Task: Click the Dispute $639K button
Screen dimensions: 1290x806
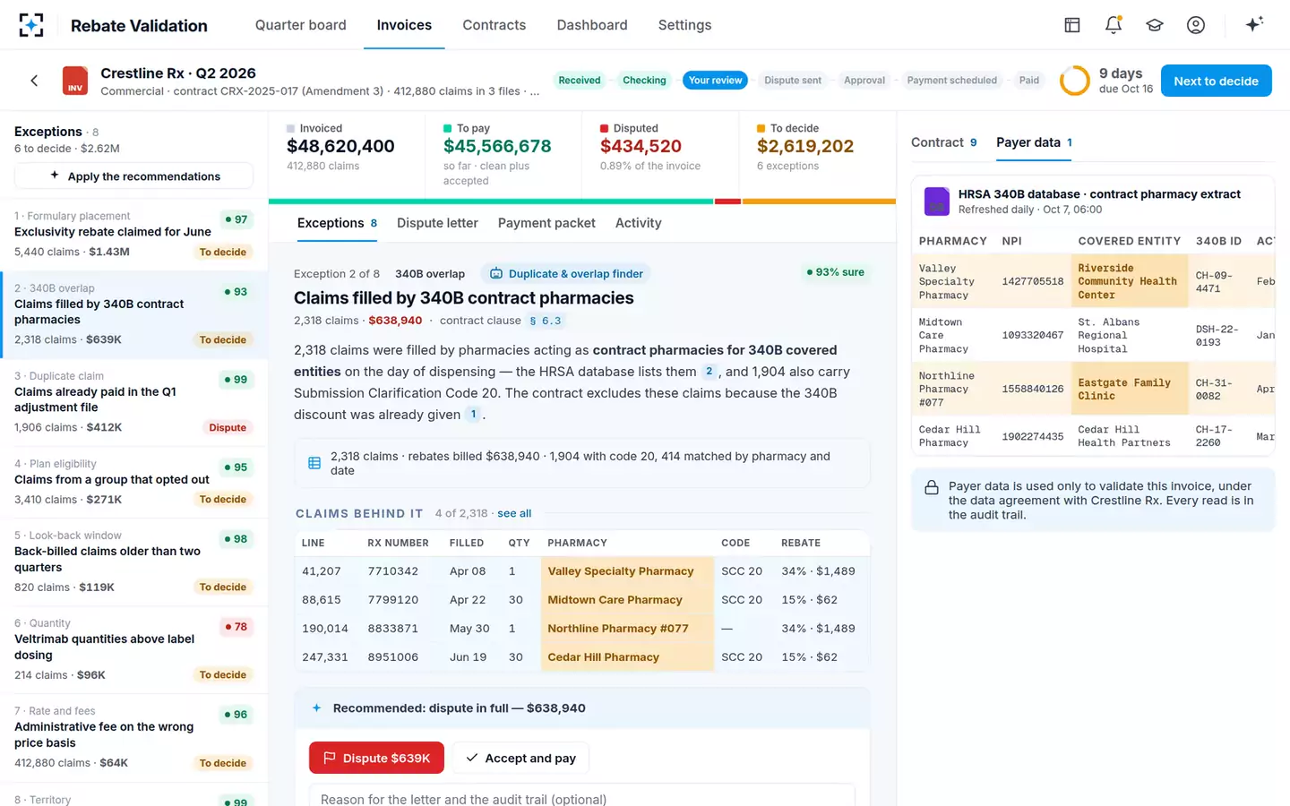Action: 376,758
